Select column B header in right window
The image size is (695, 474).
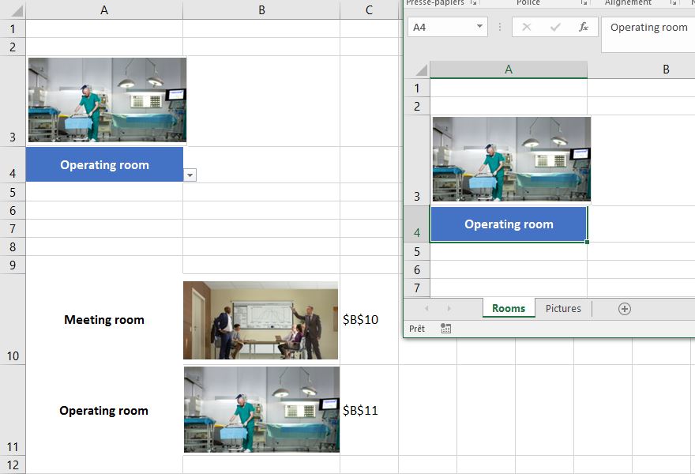pos(665,70)
